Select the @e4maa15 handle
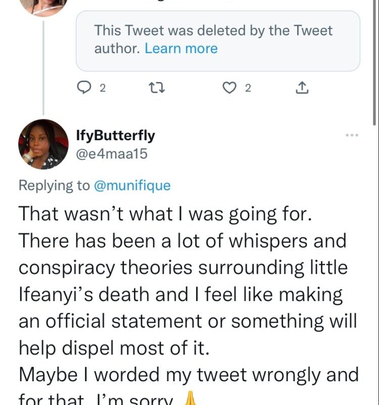 (x=111, y=153)
